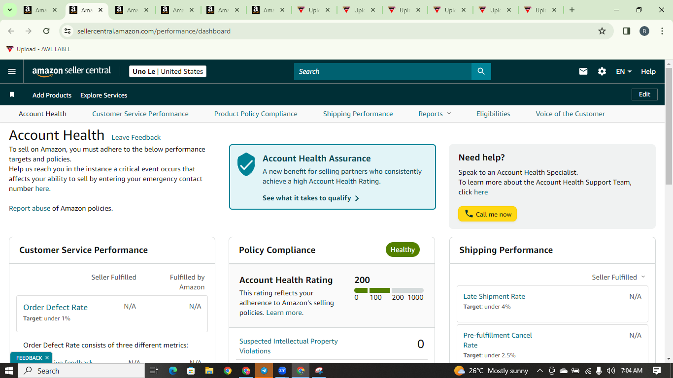Expand the Reports dropdown menu
This screenshot has height=378, width=673.
coord(435,114)
